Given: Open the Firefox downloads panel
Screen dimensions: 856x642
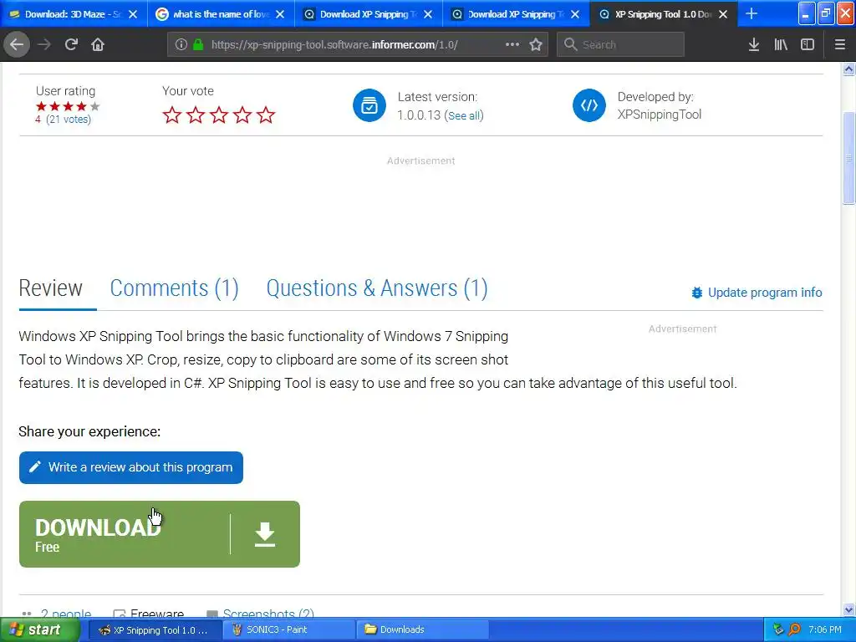Looking at the screenshot, I should pos(754,44).
